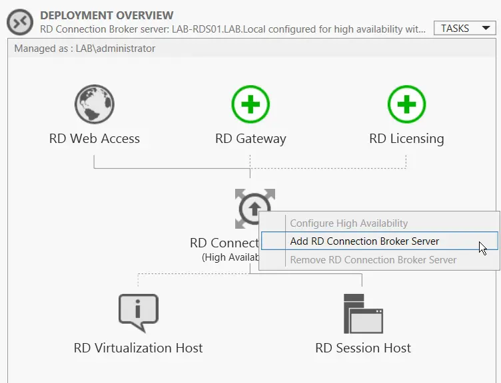Click the RD Virtualization Host label
Viewport: 501px width, 383px height.
pyautogui.click(x=138, y=348)
